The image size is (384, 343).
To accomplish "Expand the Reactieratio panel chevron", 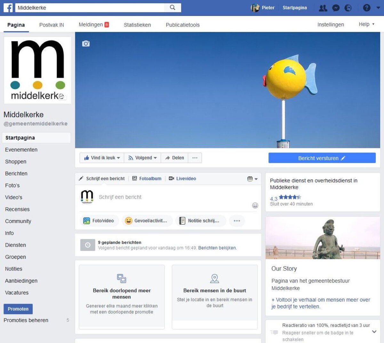I will [374, 332].
